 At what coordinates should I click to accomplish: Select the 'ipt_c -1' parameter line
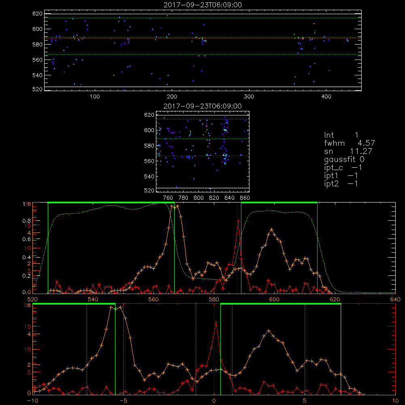343,168
